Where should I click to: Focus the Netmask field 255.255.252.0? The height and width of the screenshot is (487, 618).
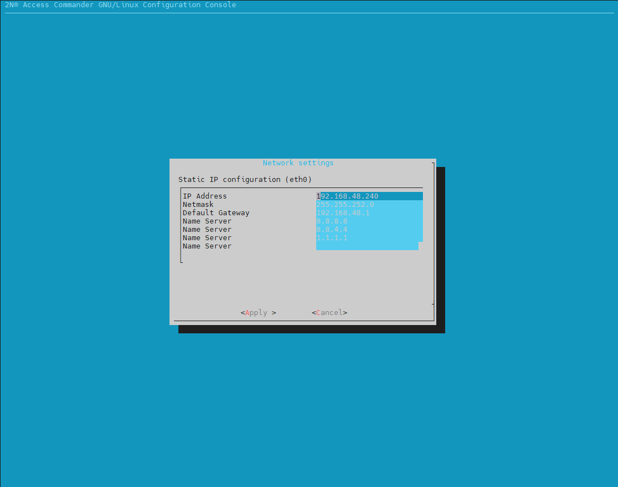coord(370,205)
